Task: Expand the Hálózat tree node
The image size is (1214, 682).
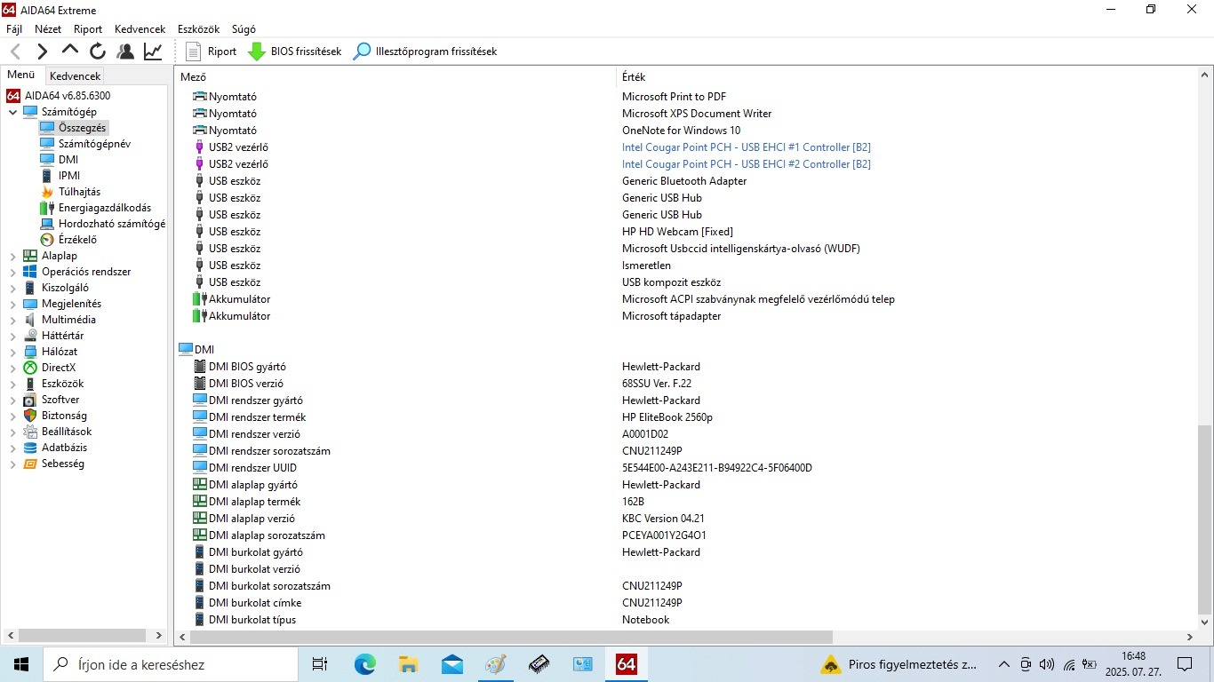Action: [x=12, y=352]
